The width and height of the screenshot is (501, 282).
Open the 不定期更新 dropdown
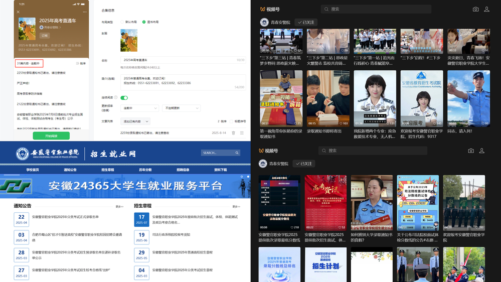(x=181, y=108)
